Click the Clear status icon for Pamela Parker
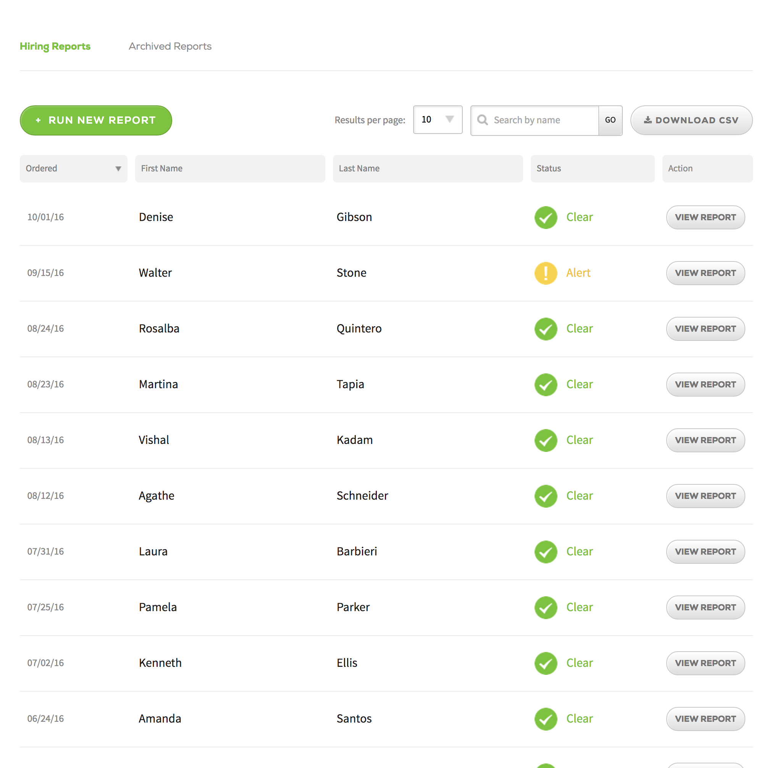The image size is (769, 768). pyautogui.click(x=546, y=608)
